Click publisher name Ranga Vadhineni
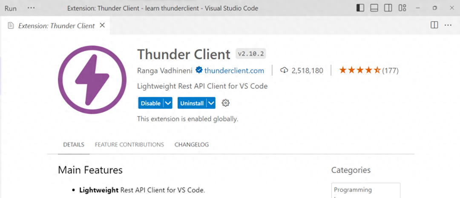 coord(165,70)
